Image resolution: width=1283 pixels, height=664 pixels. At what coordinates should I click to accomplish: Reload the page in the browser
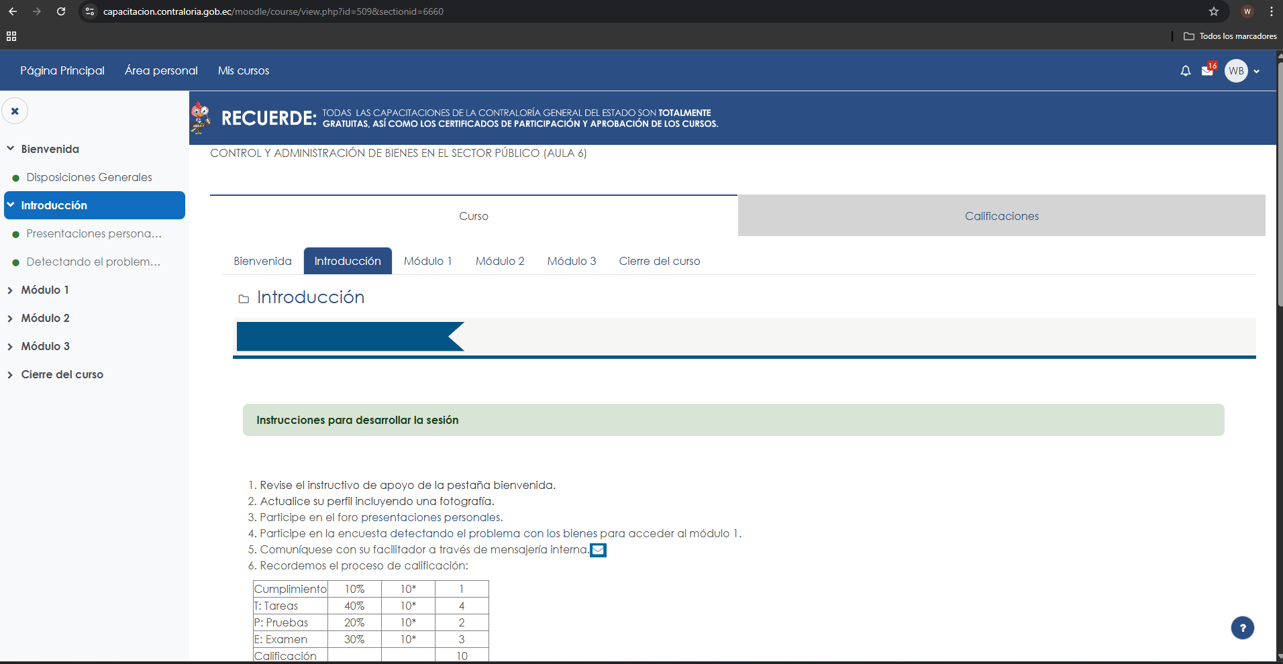[x=61, y=11]
